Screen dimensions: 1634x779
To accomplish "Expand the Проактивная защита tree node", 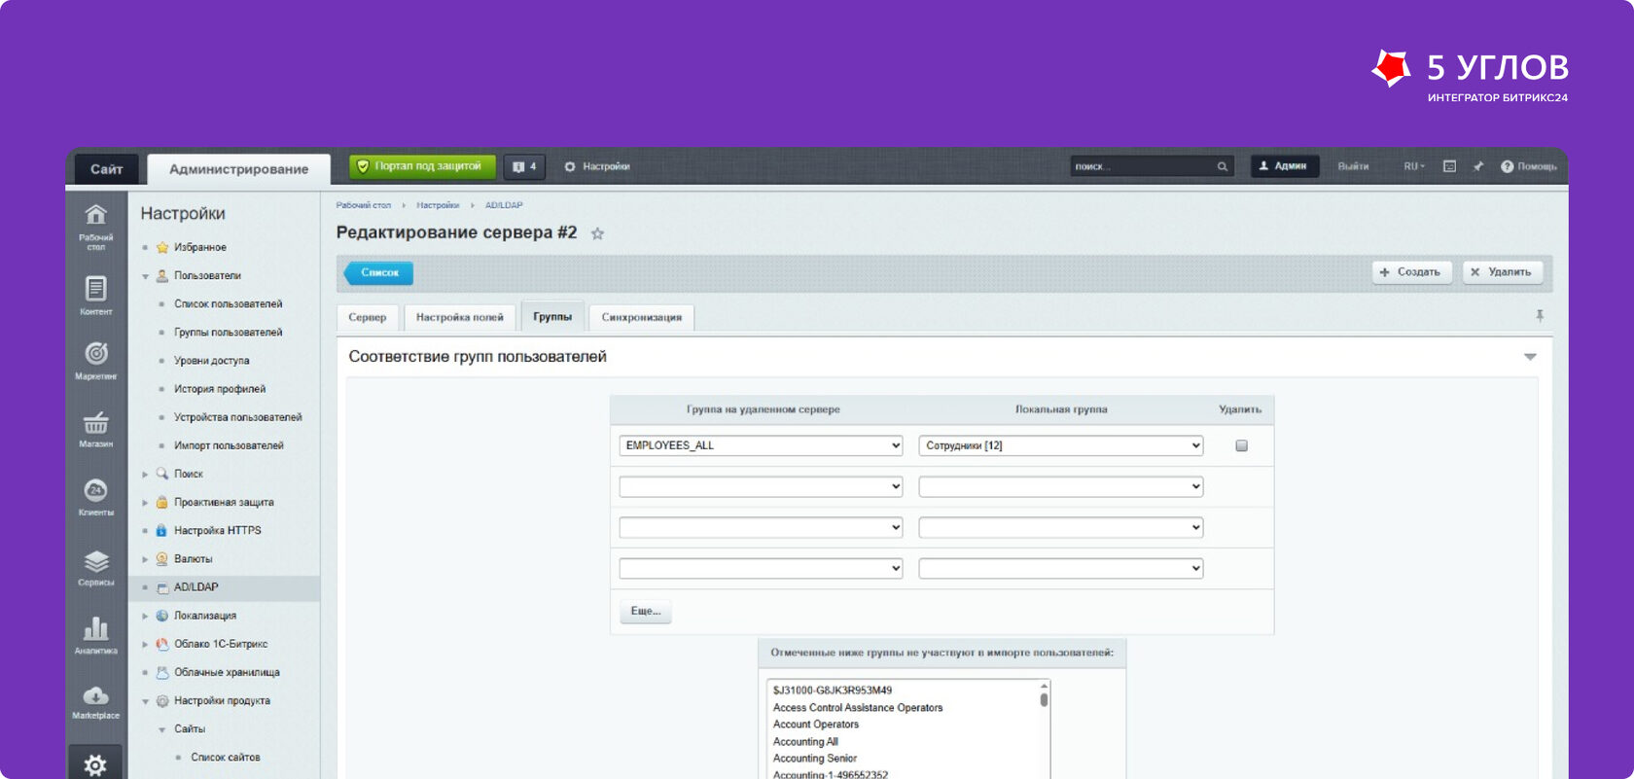I will click(x=145, y=503).
